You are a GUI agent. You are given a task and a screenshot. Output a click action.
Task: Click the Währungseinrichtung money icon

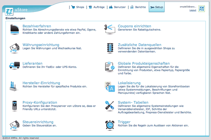[14, 48]
